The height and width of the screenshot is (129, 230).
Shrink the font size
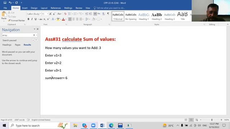click(x=54, y=14)
